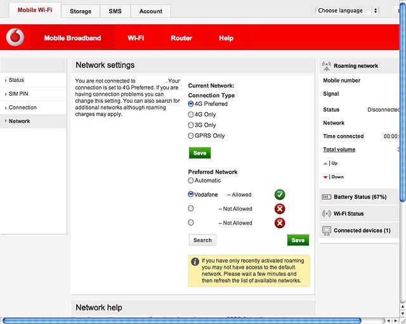This screenshot has height=324, width=406.
Task: Click the Disconnected status value
Action: point(383,110)
